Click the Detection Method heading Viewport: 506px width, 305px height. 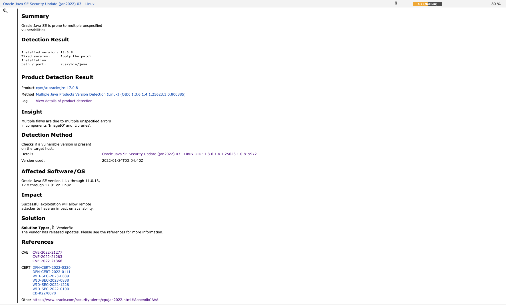(47, 135)
